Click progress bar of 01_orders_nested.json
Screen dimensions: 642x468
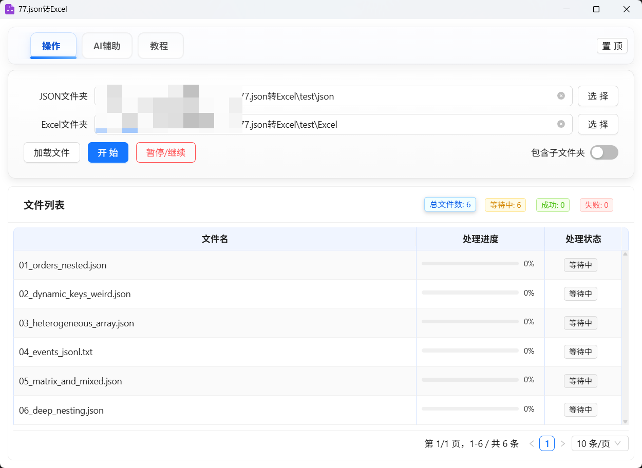tap(469, 264)
